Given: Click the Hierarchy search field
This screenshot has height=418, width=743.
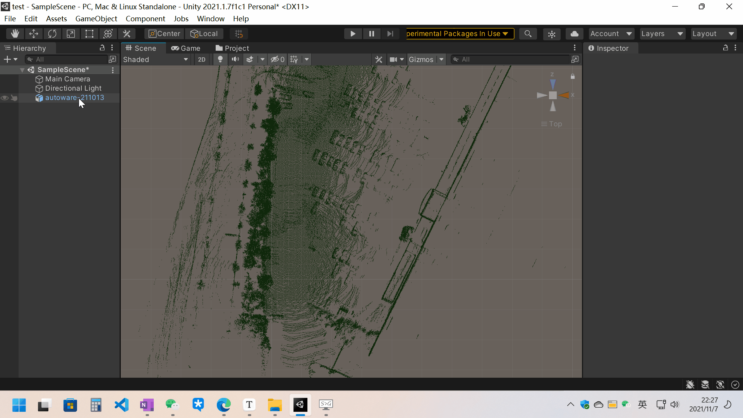Looking at the screenshot, I should click(x=67, y=59).
